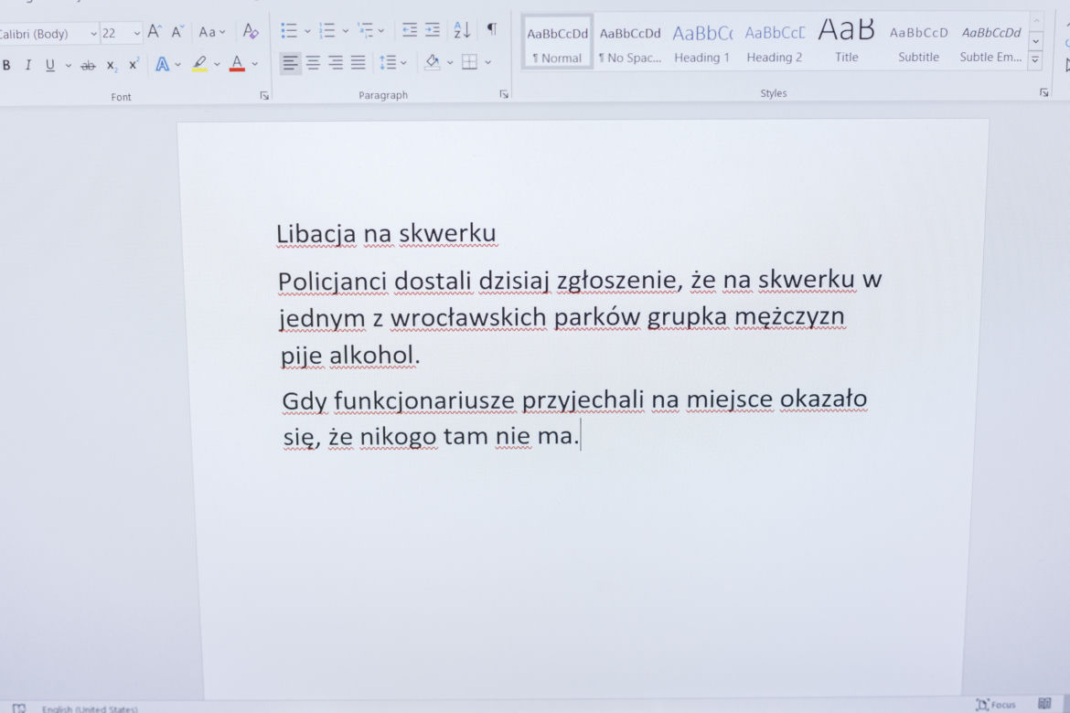Decrease the paragraph indent
Image resolution: width=1070 pixels, height=713 pixels.
coord(410,29)
